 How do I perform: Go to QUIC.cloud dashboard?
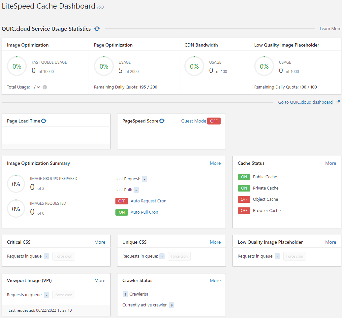tap(306, 102)
